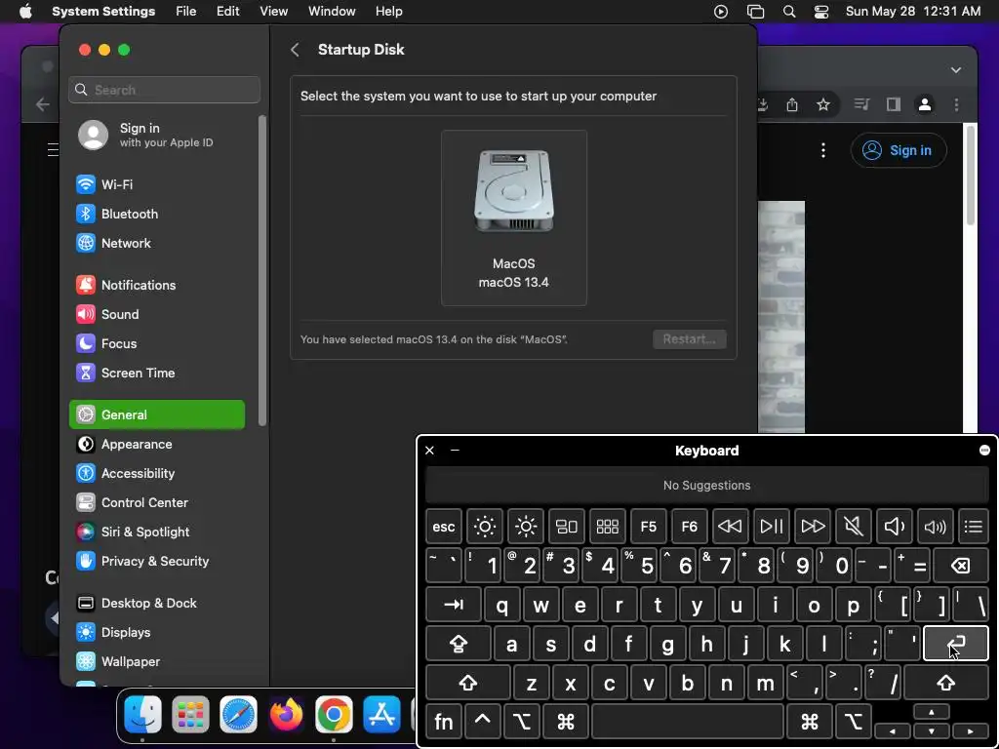The width and height of the screenshot is (999, 749).
Task: Toggle left command key on keyboard
Action: [565, 723]
